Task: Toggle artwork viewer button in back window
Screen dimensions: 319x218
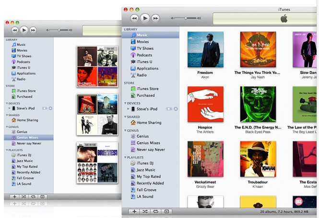Action: (42, 196)
